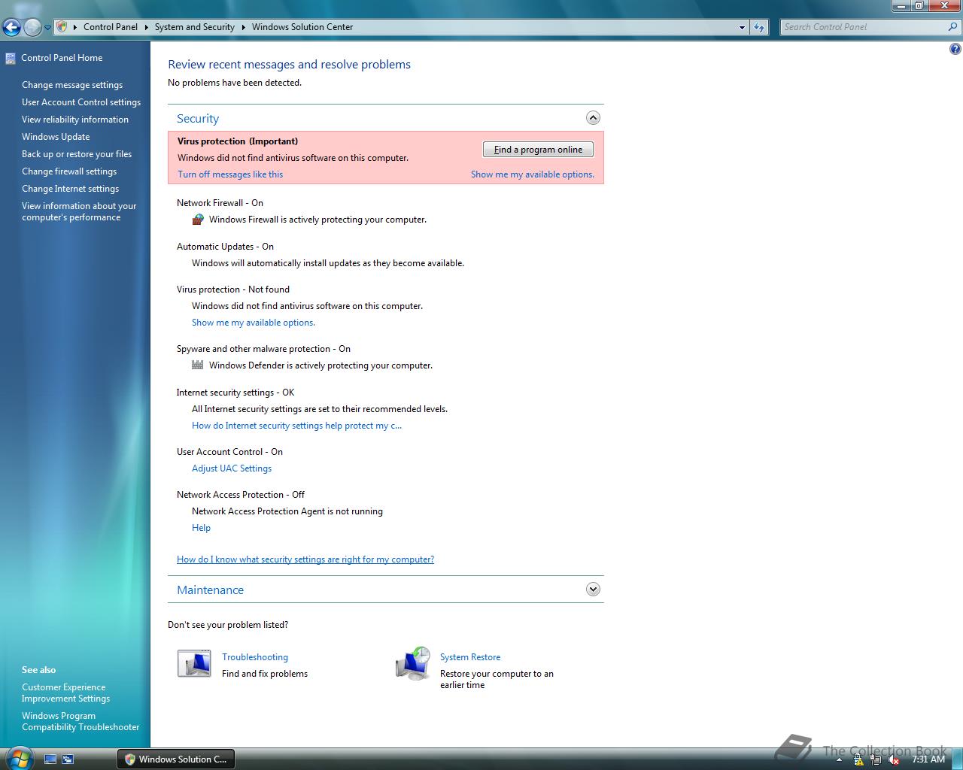Open the Troubleshooting link
963x770 pixels.
click(x=255, y=657)
